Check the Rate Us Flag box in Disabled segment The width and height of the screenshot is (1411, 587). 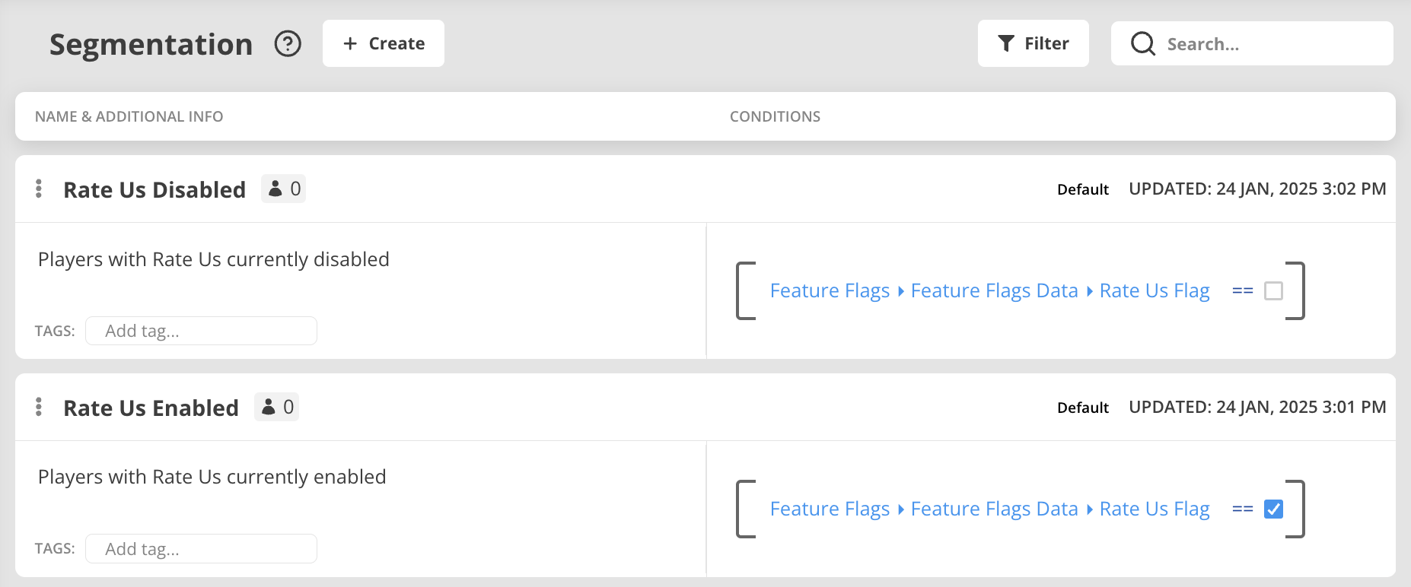[1273, 290]
